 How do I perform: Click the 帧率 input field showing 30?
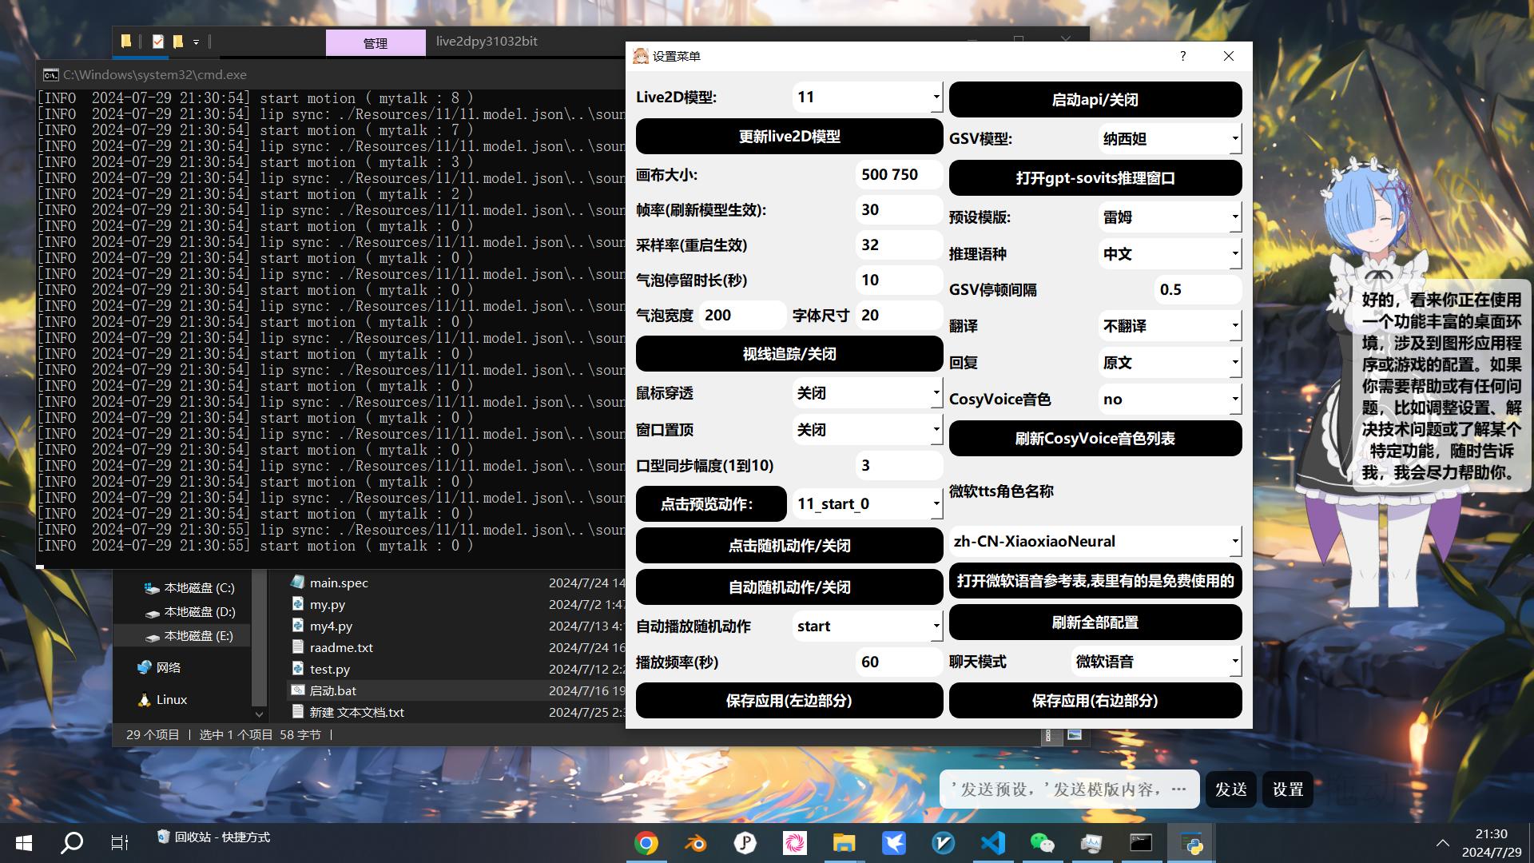coord(899,210)
